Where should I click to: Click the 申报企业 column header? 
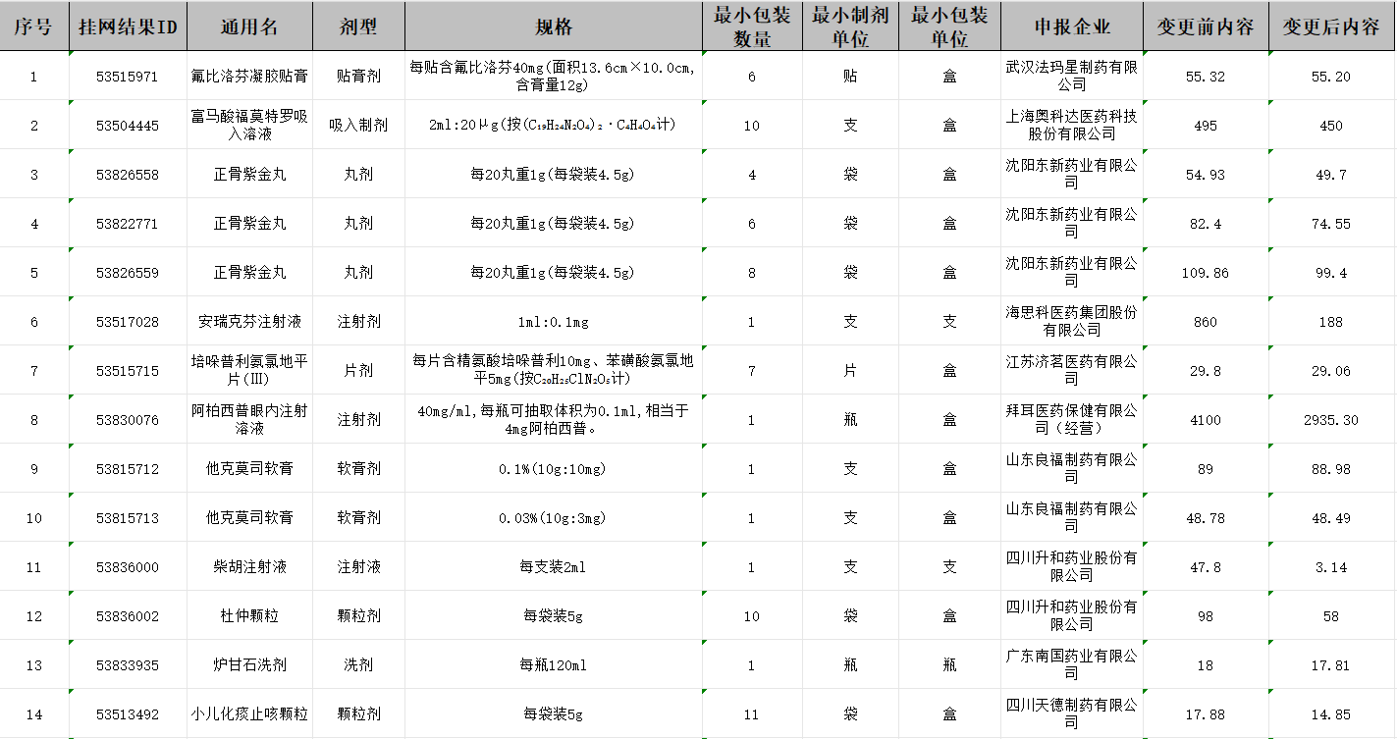pos(1071,26)
